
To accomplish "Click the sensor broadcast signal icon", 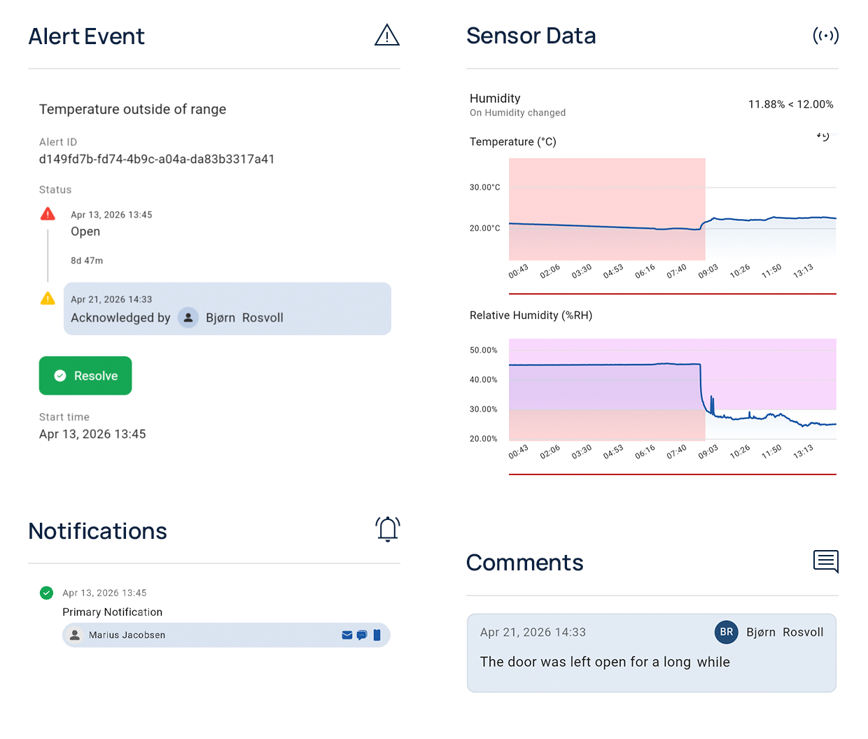I will (x=825, y=36).
